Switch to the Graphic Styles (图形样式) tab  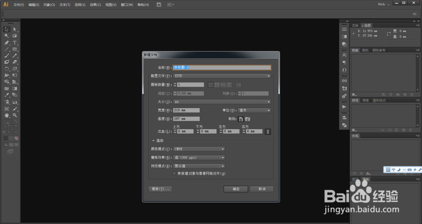pyautogui.click(x=379, y=101)
